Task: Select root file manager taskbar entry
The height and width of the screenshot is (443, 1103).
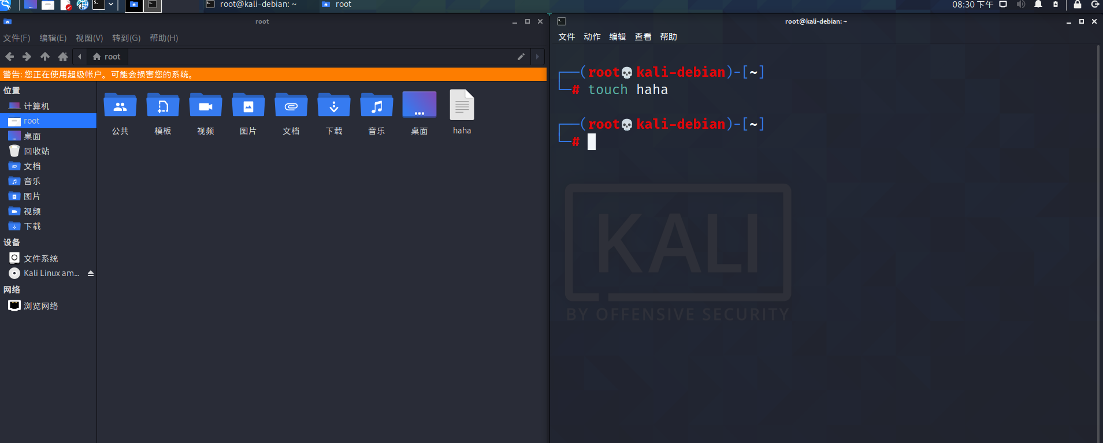Action: (x=336, y=5)
